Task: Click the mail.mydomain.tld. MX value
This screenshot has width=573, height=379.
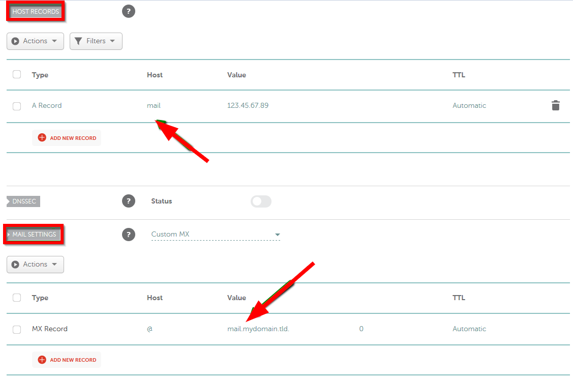Action: point(258,329)
